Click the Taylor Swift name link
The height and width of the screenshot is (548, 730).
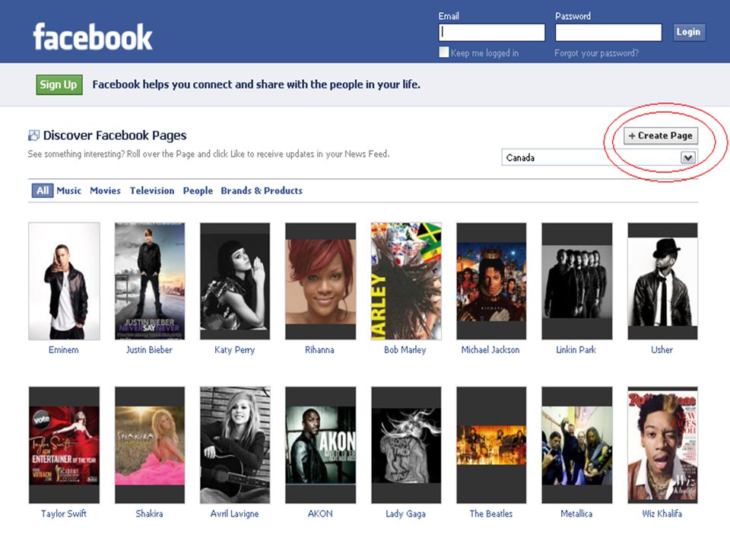[x=64, y=514]
